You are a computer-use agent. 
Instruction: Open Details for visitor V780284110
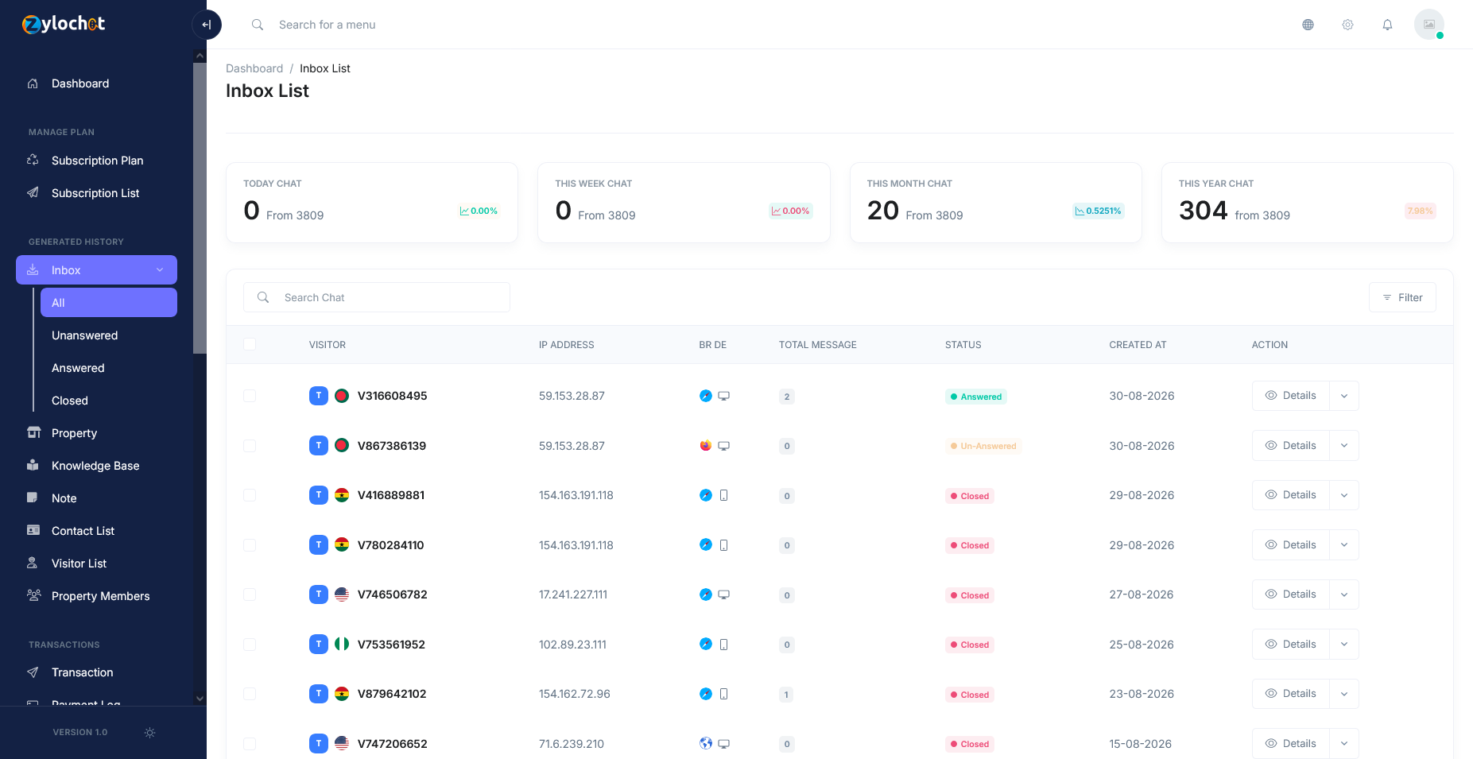tap(1290, 545)
